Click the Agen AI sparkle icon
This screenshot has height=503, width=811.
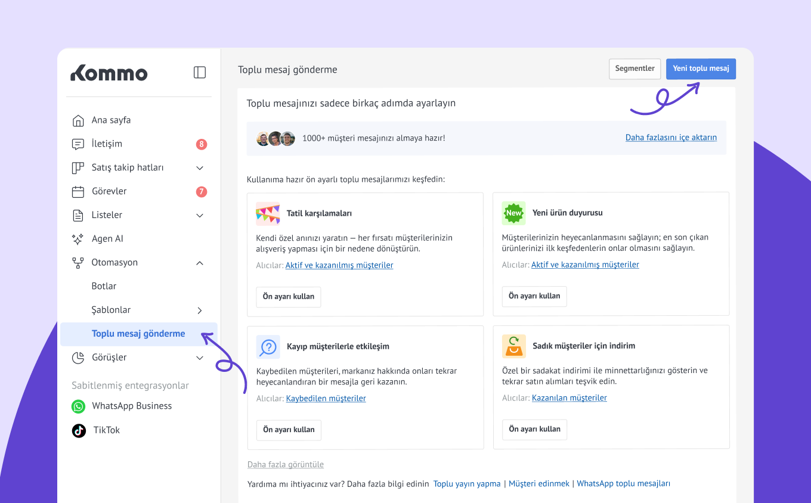[78, 239]
